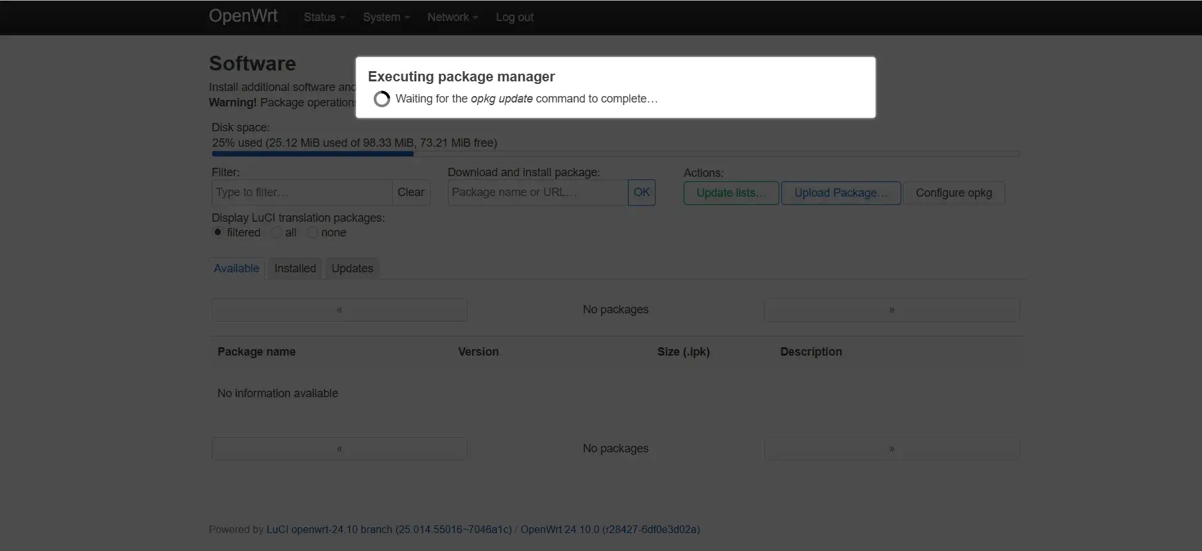Switch to the Installed tab
This screenshot has height=551, width=1202.
[x=295, y=268]
